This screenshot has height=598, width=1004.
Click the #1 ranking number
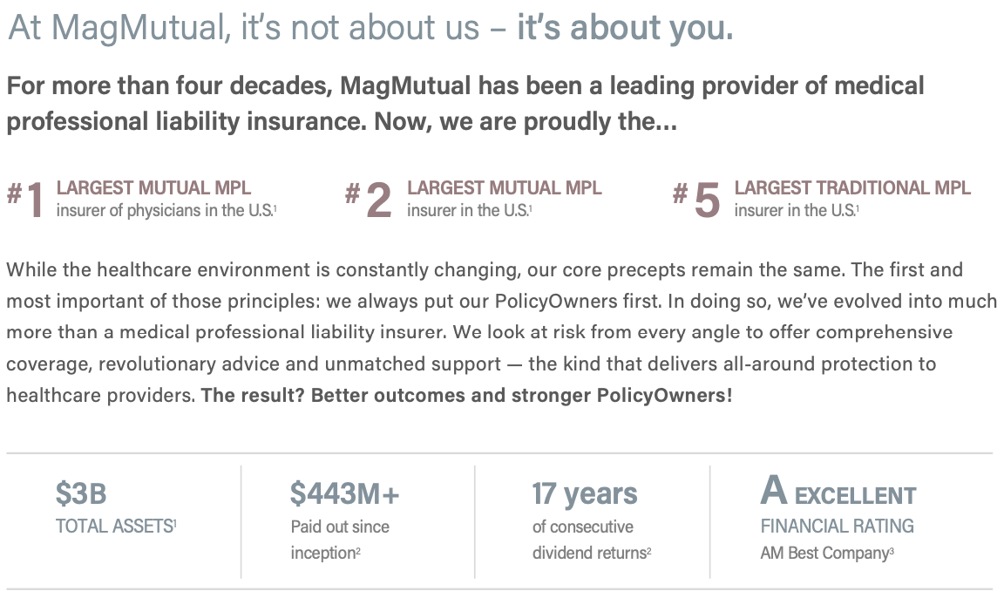click(26, 199)
